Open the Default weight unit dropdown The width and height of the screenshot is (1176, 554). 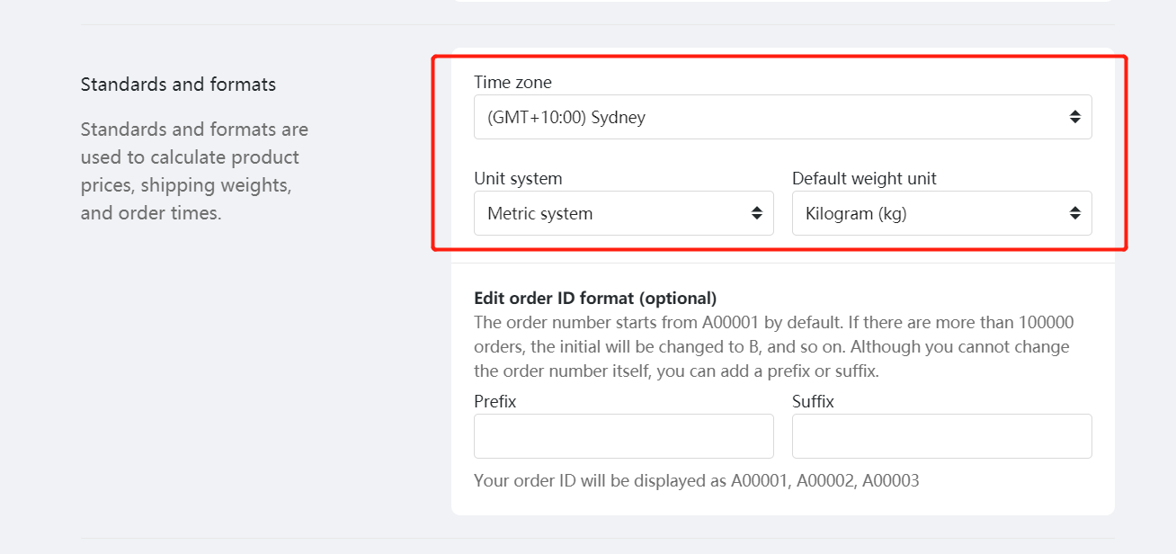[x=941, y=213]
